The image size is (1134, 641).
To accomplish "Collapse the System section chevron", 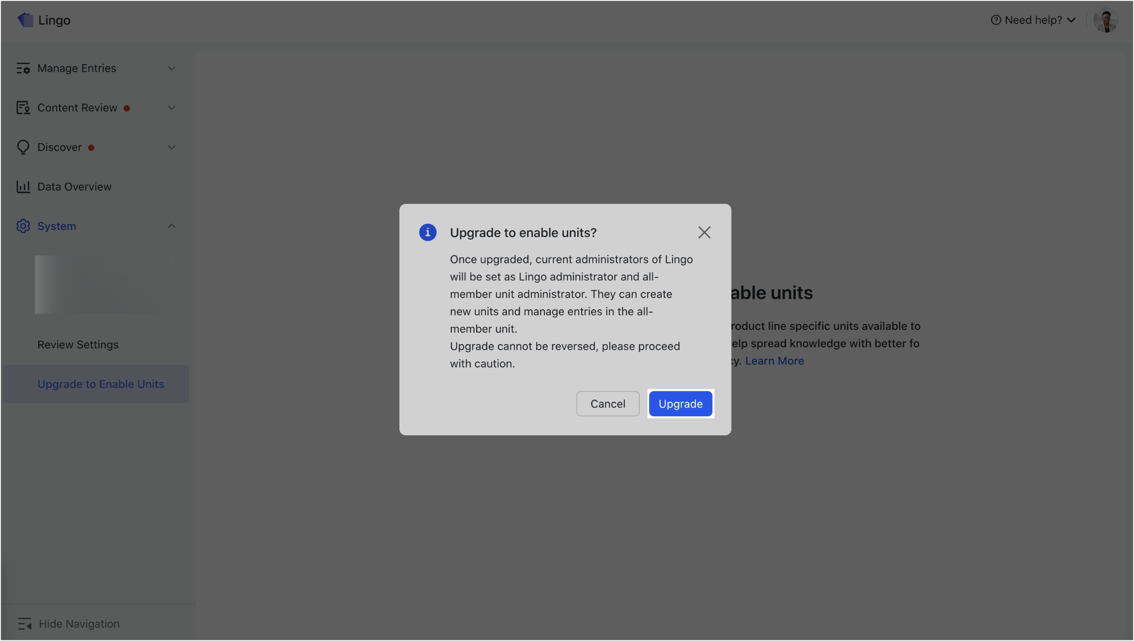I will (172, 226).
